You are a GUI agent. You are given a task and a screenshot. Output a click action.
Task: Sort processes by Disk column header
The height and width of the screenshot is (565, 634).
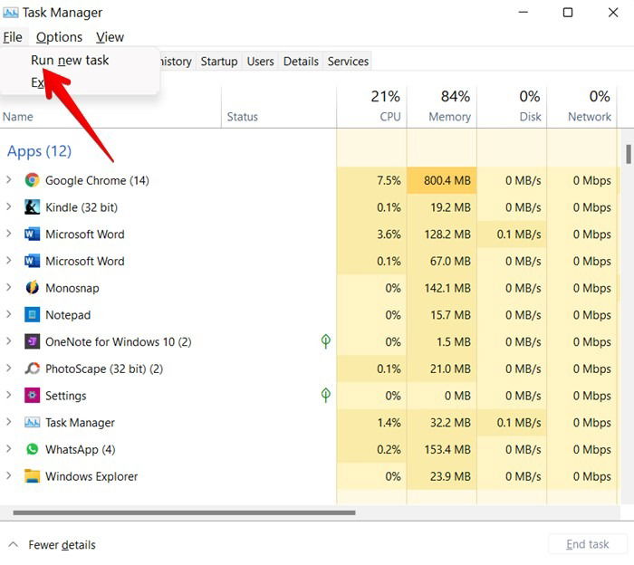[512, 108]
